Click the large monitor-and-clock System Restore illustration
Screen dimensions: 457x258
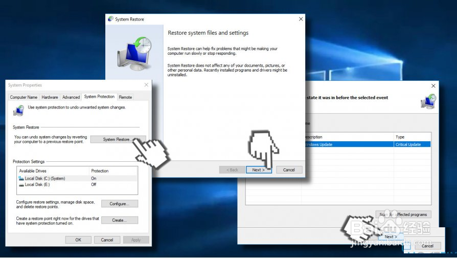tap(134, 53)
